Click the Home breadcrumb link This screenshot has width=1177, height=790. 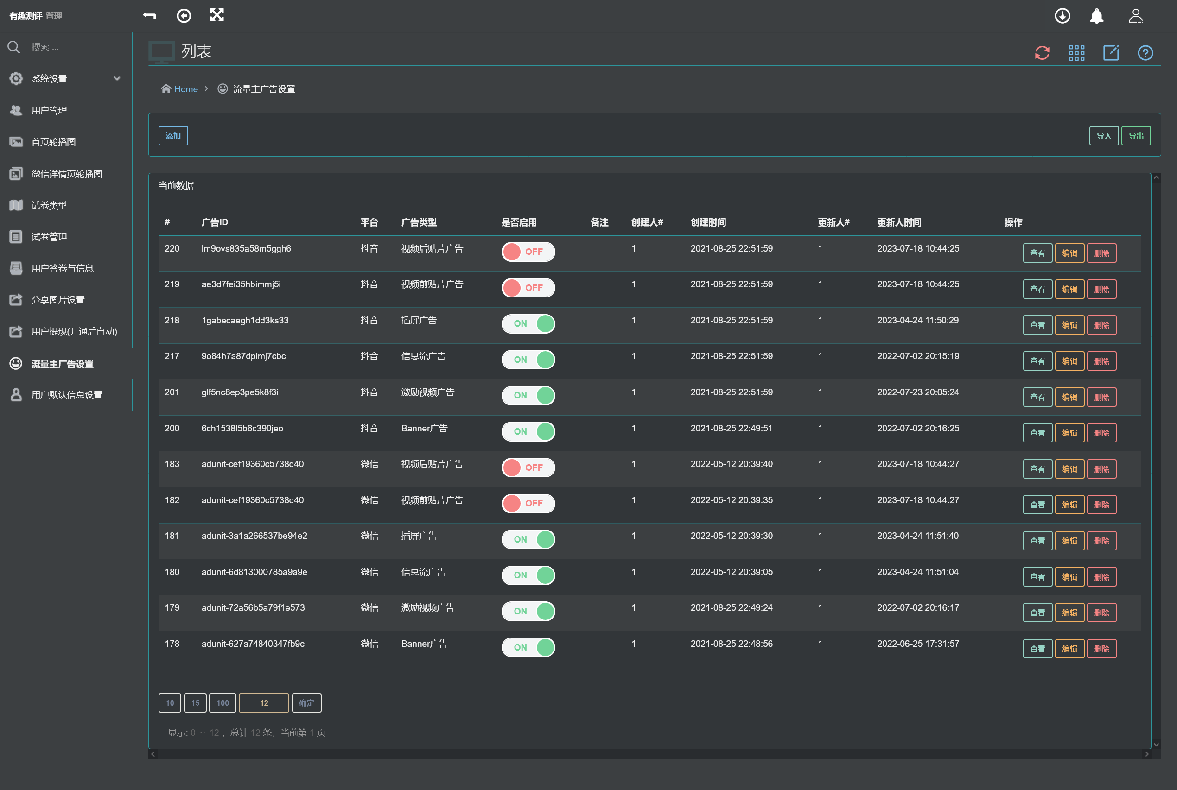click(x=185, y=89)
